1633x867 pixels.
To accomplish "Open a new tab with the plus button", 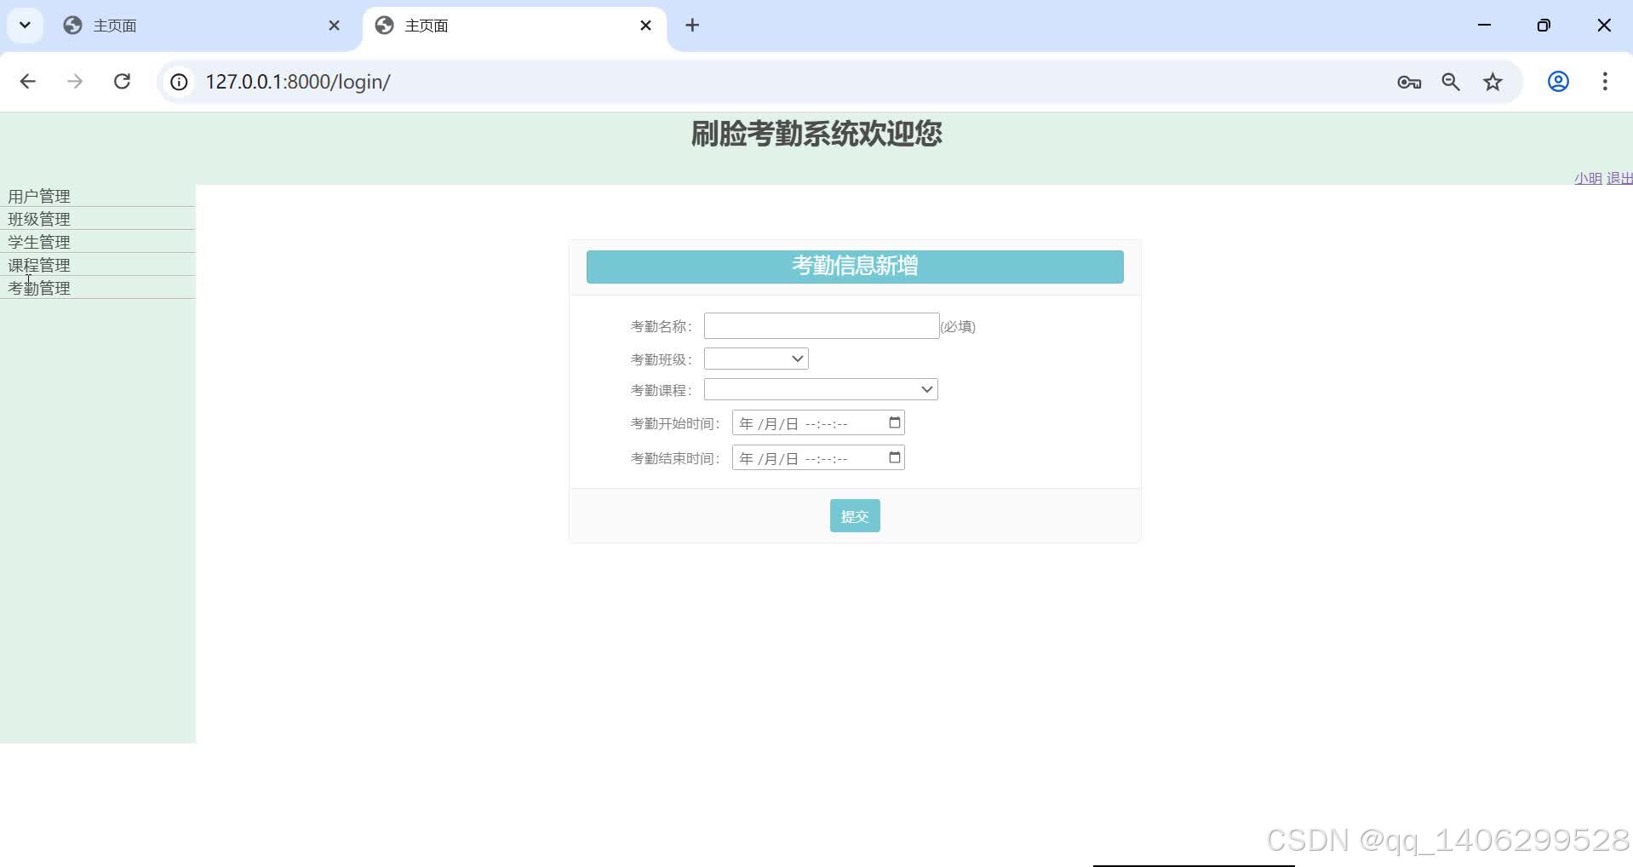I will (691, 25).
